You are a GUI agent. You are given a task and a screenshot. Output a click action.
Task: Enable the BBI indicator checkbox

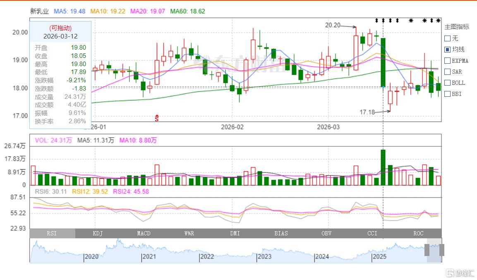point(448,94)
